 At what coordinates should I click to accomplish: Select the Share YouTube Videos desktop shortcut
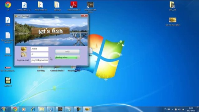point(90,7)
